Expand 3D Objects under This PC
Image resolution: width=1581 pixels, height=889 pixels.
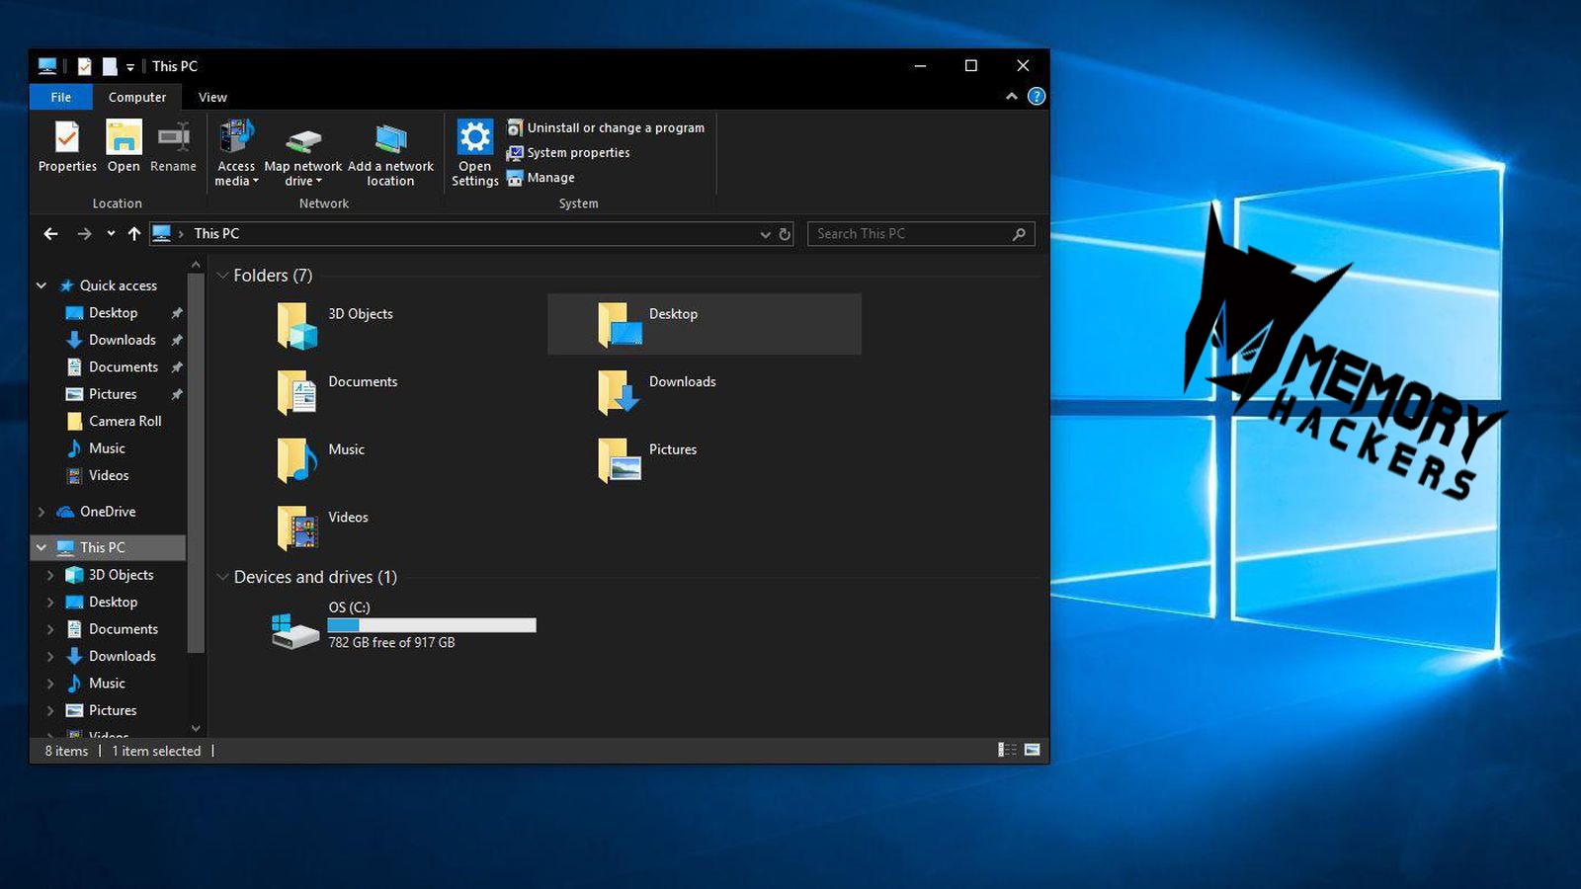[x=50, y=575]
